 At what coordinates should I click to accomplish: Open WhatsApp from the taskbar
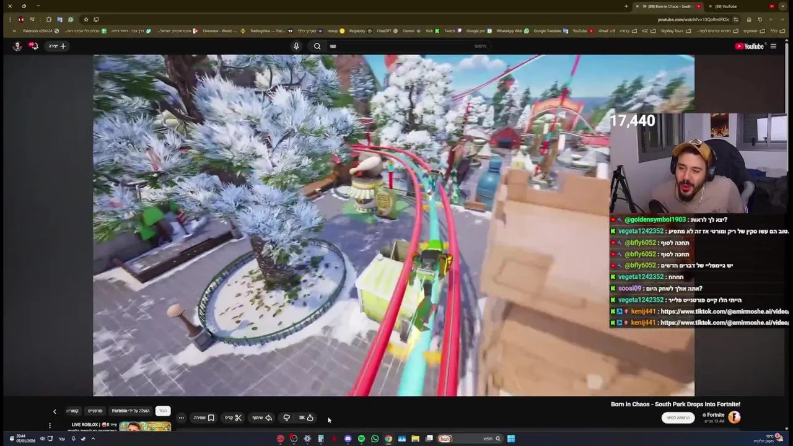pos(375,439)
